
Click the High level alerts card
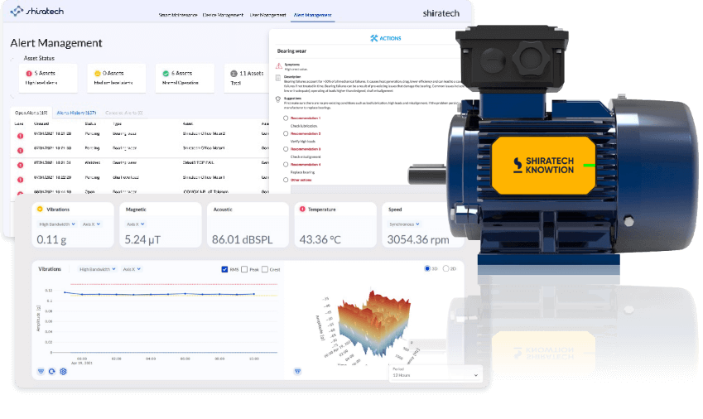click(48, 78)
